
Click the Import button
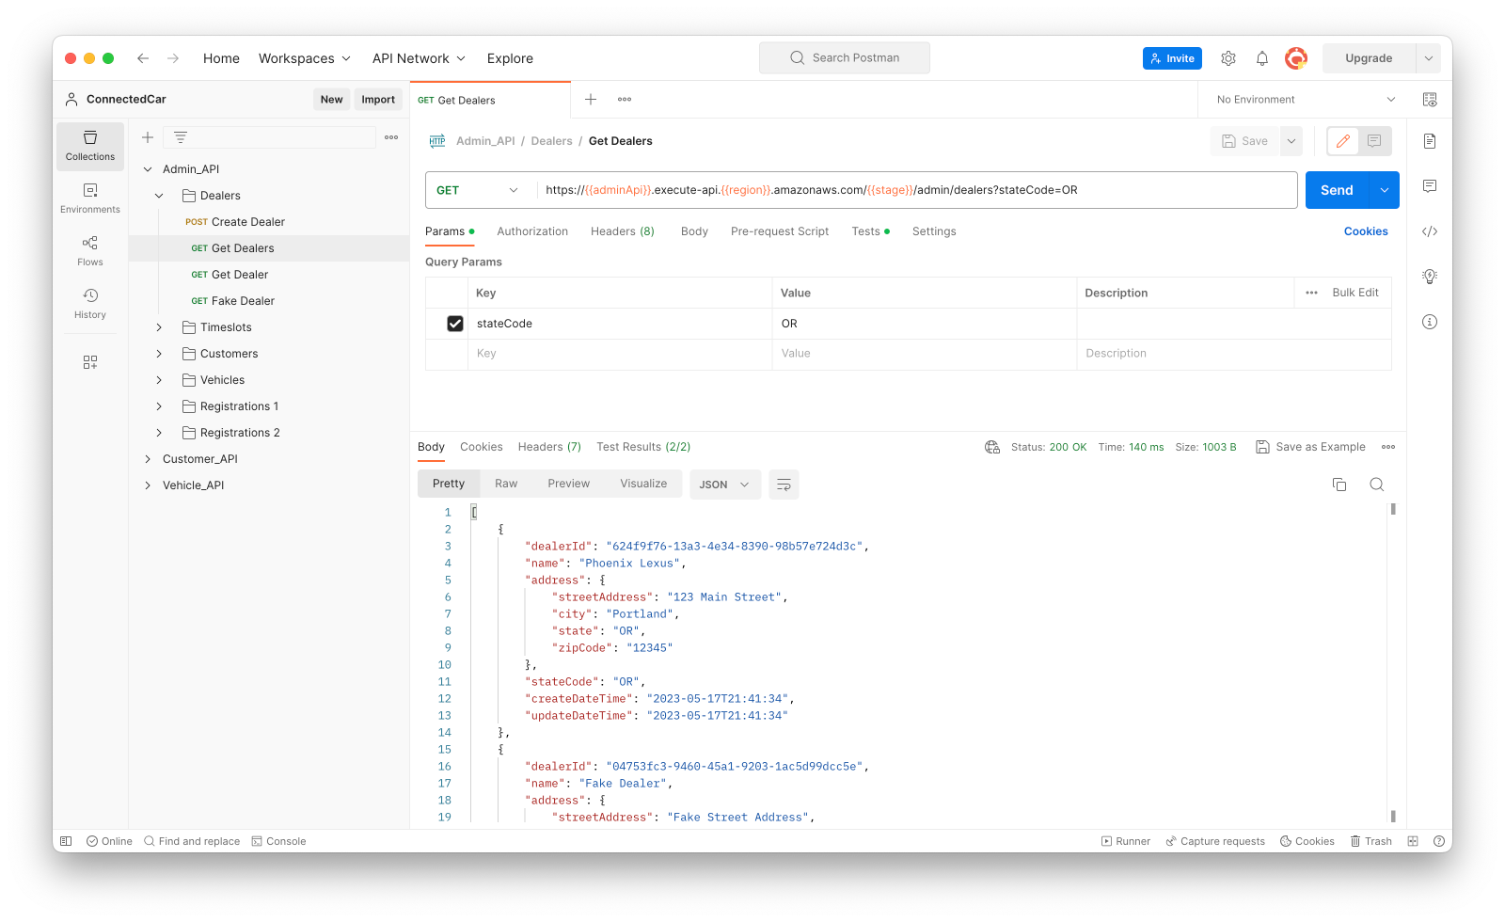[378, 100]
